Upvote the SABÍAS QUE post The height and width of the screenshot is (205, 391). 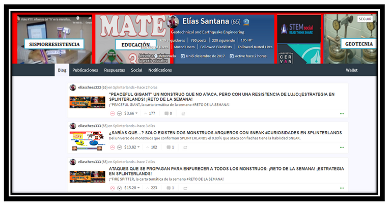tap(113, 148)
